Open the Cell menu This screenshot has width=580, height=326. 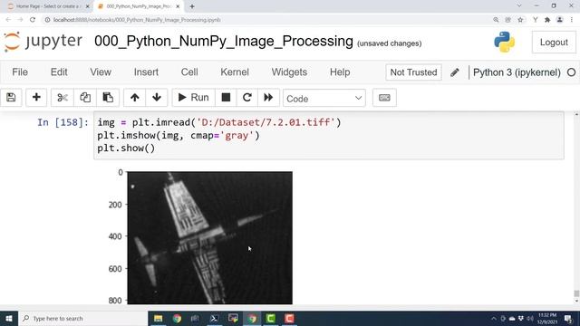tap(189, 72)
